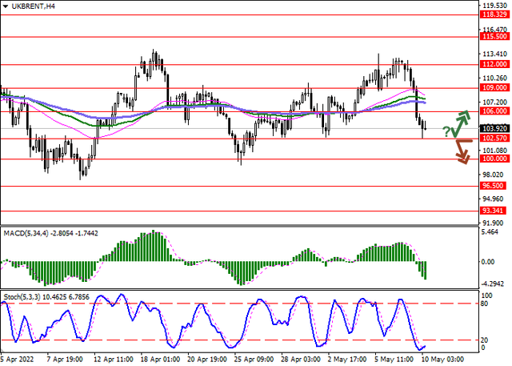Select the current price 103.920 tag
The width and height of the screenshot is (512, 366).
tap(494, 129)
